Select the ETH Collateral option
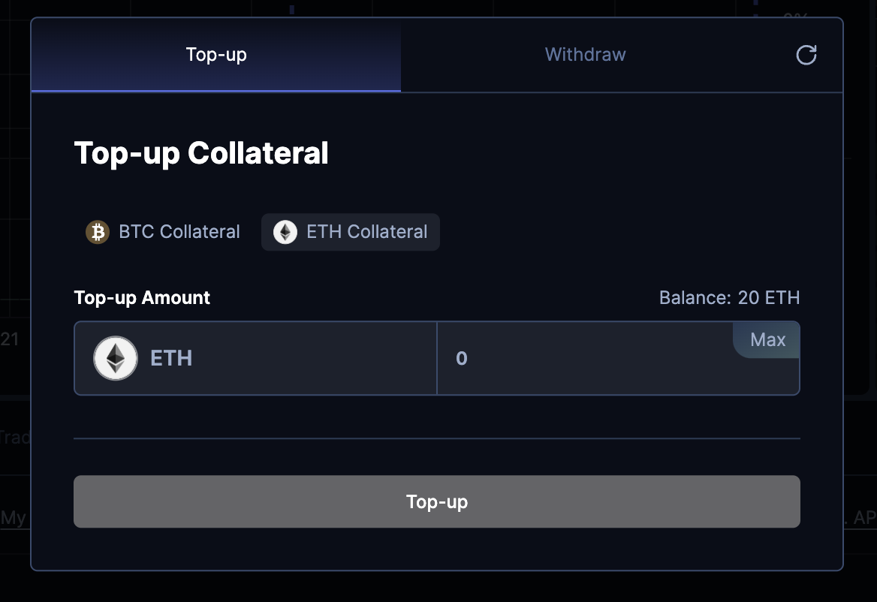Image resolution: width=877 pixels, height=602 pixels. pos(351,232)
